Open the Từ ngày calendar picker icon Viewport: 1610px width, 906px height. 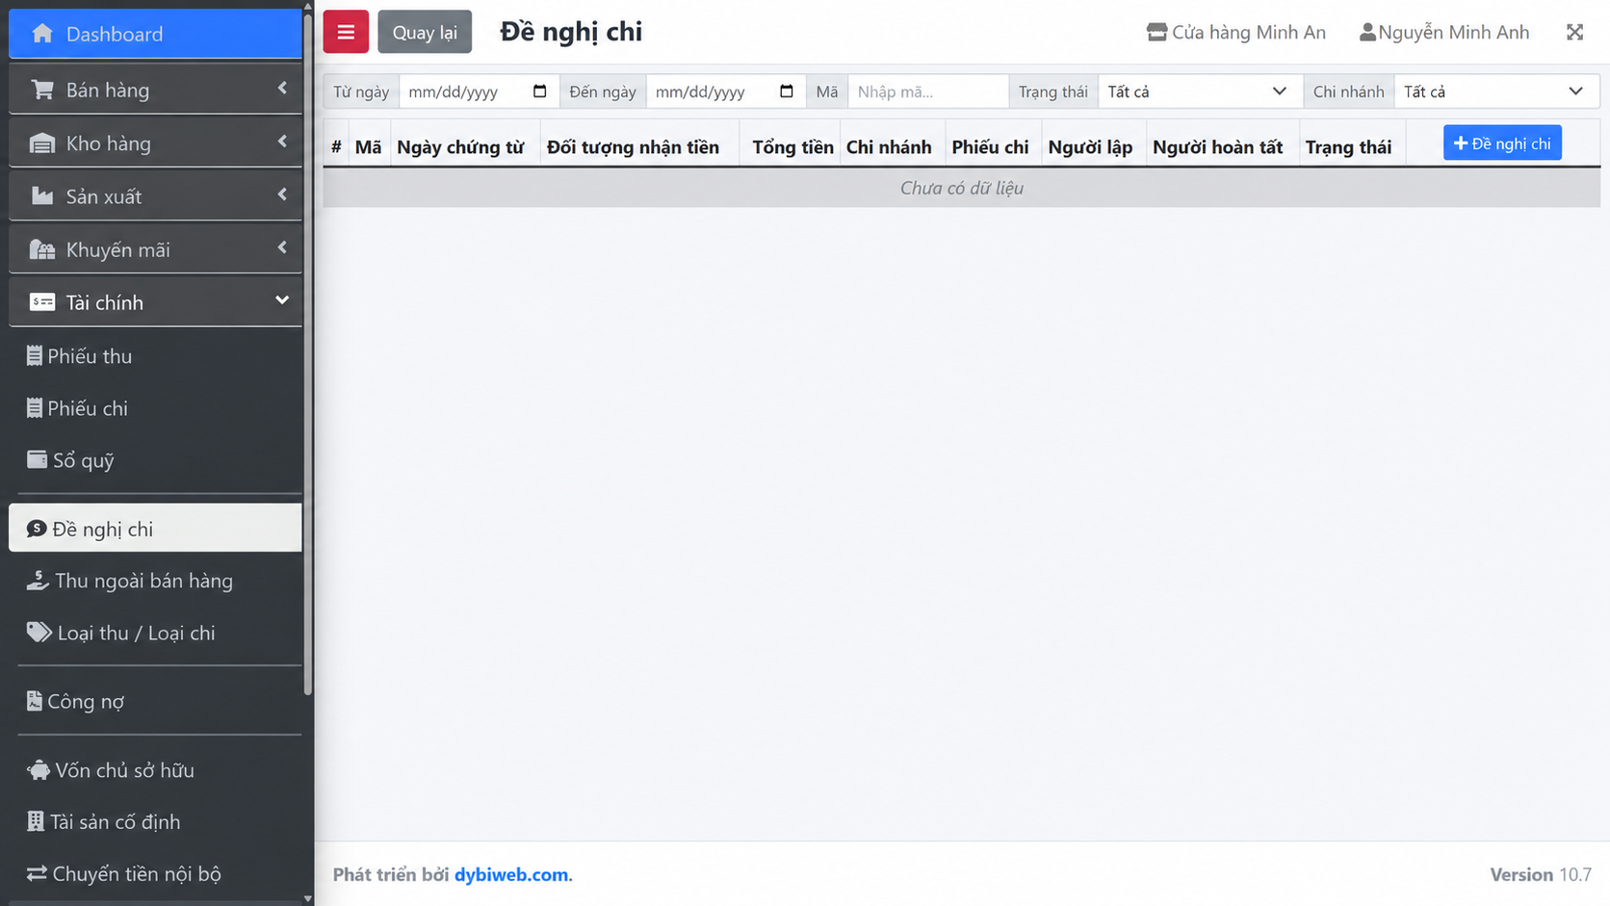pos(539,91)
